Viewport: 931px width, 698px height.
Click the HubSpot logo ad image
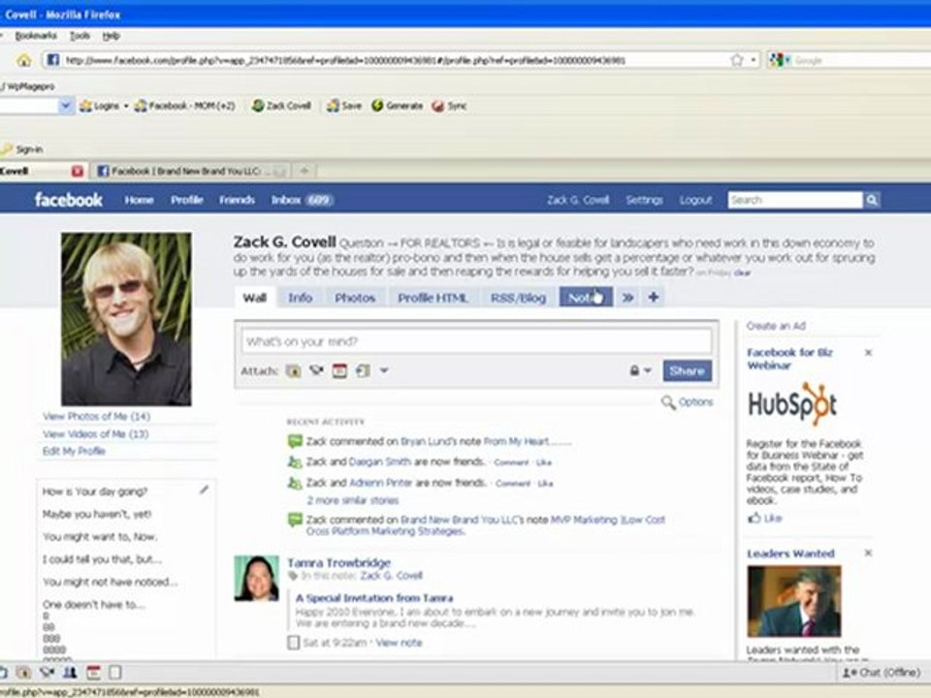click(792, 403)
